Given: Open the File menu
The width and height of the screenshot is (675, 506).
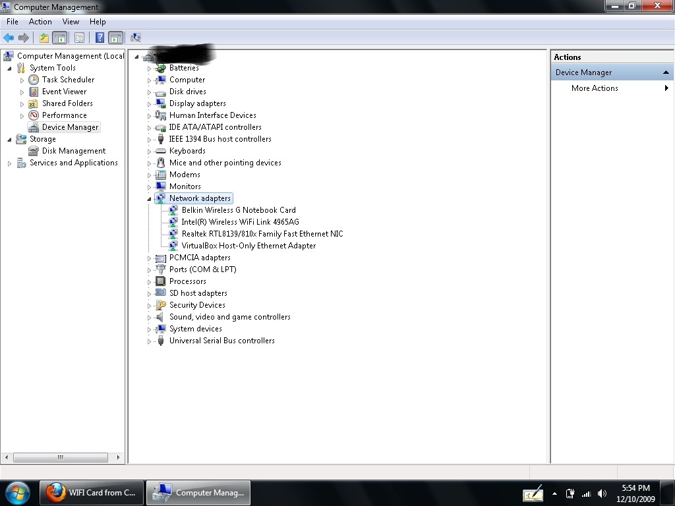Looking at the screenshot, I should pos(12,22).
